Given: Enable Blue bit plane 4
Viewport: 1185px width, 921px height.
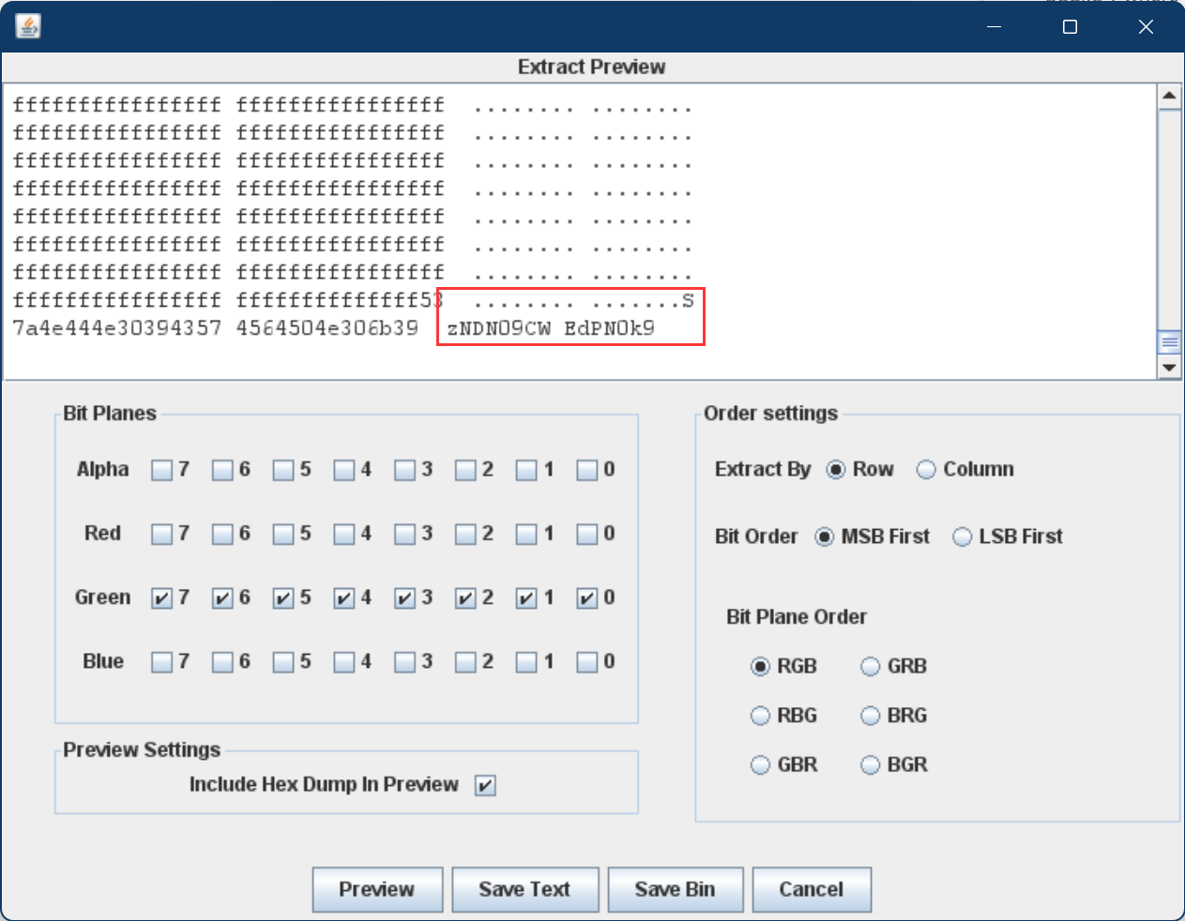Looking at the screenshot, I should (x=344, y=662).
